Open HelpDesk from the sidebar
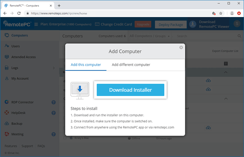The height and width of the screenshot is (157, 244). (18, 113)
